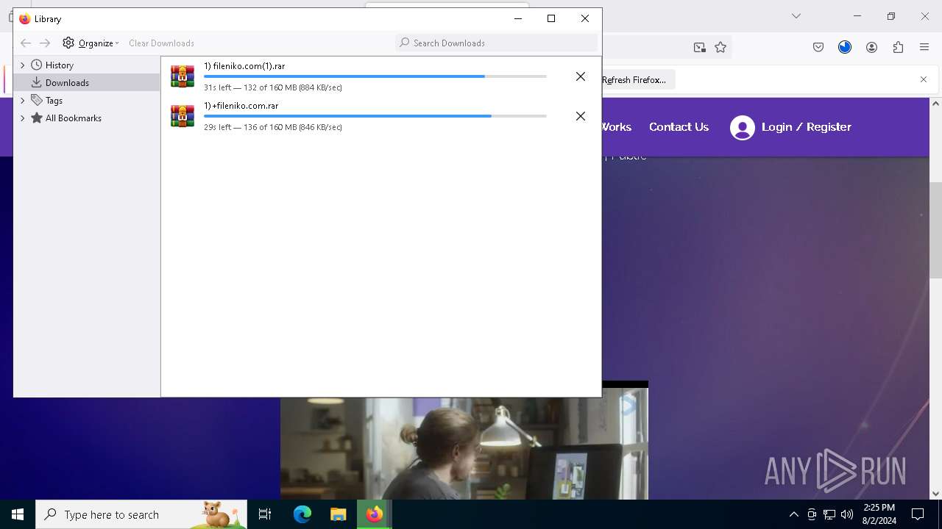Open File Explorer from taskbar
This screenshot has height=529, width=942.
click(338, 514)
